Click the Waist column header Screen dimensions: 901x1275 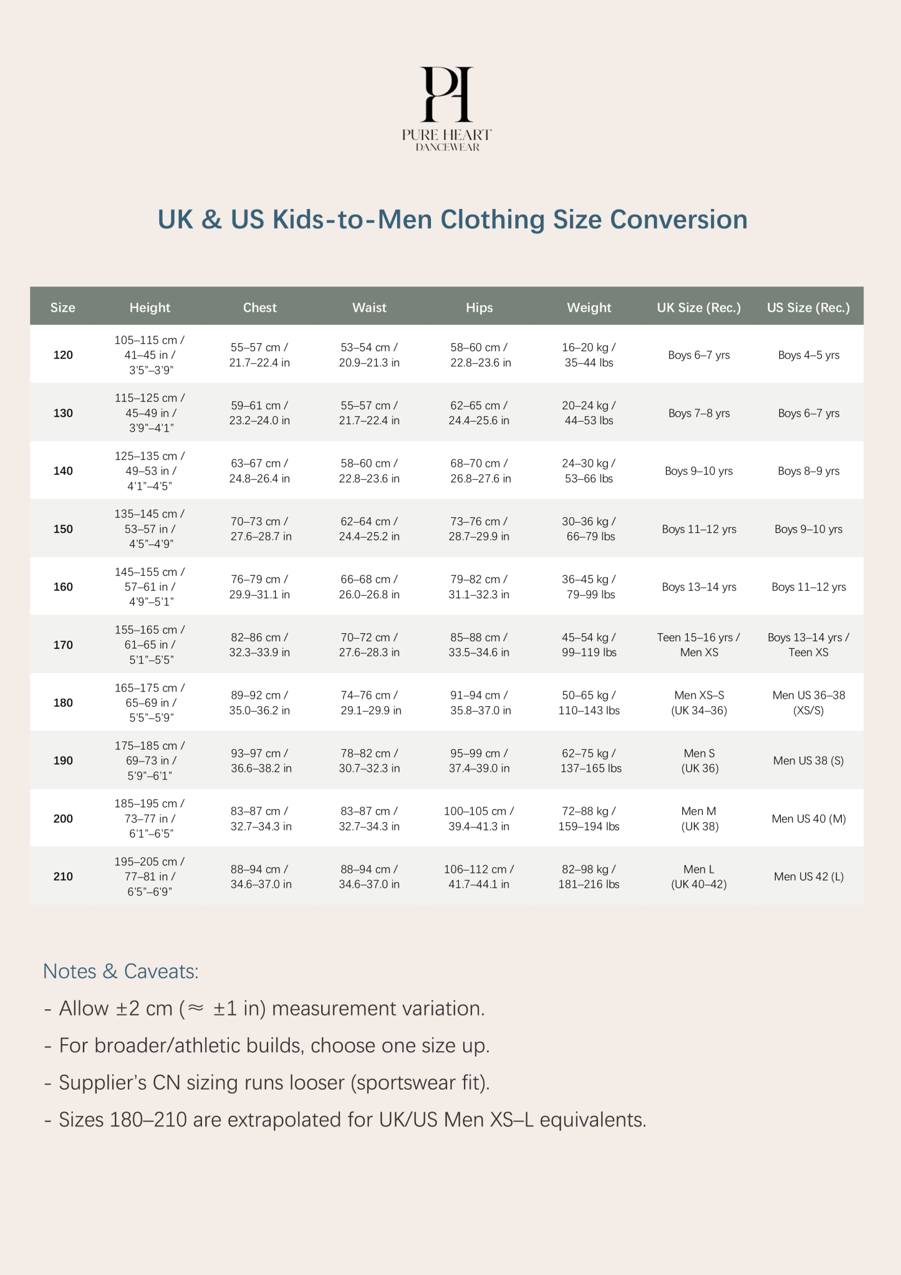pos(369,308)
